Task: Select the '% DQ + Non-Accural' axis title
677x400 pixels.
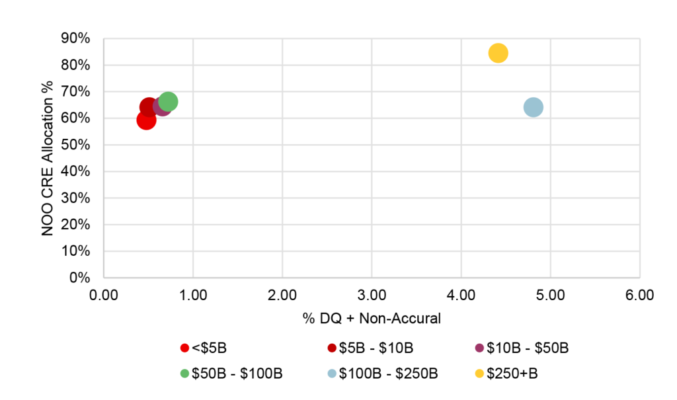Action: 371,319
